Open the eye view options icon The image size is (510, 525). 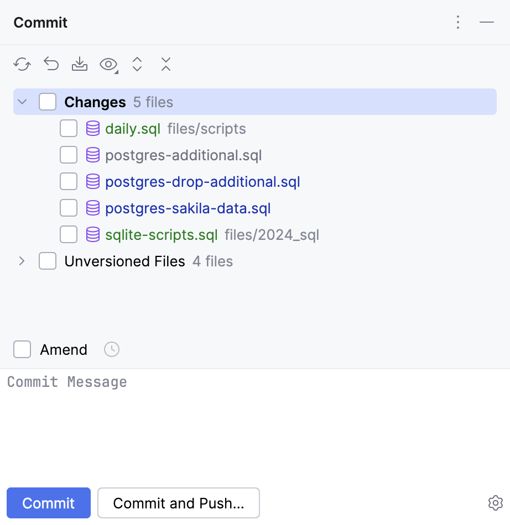(108, 65)
